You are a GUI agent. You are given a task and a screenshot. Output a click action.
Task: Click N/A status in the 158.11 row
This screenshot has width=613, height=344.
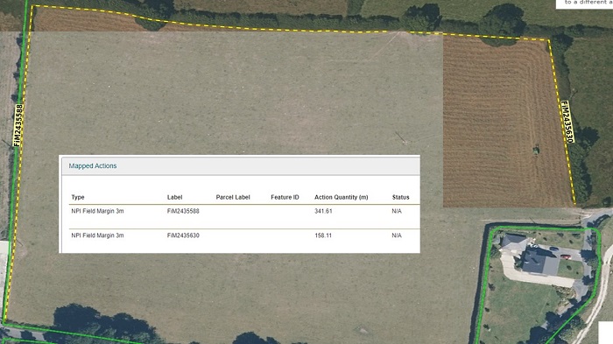[397, 235]
